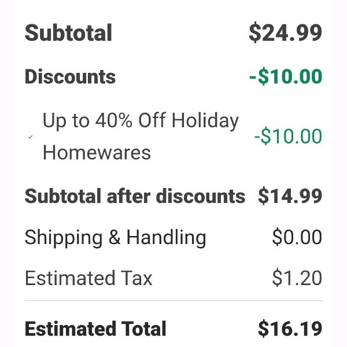The image size is (347, 347).
Task: Open Estimated Tax details
Action: pyautogui.click(x=88, y=278)
